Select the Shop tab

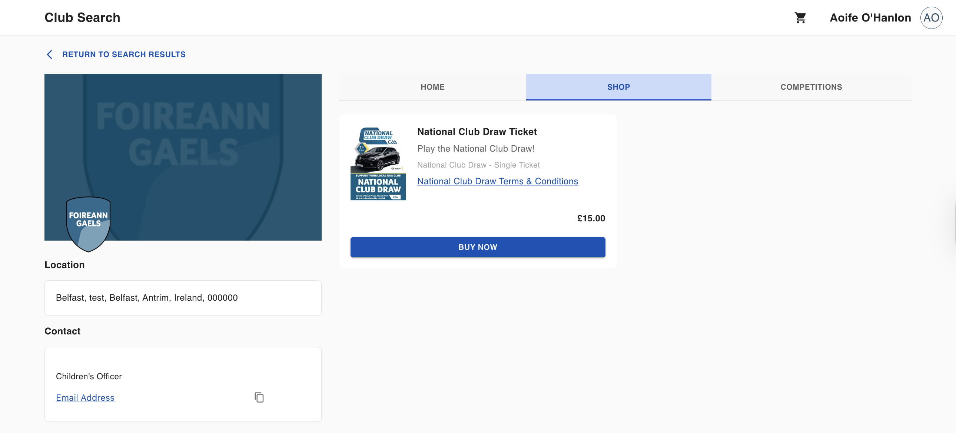[x=618, y=87]
